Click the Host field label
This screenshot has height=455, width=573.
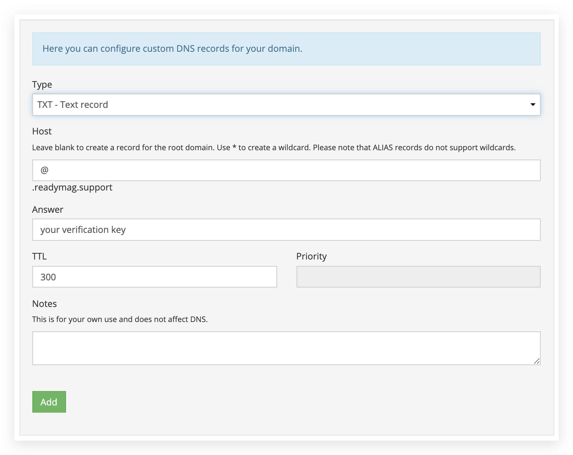(x=42, y=131)
